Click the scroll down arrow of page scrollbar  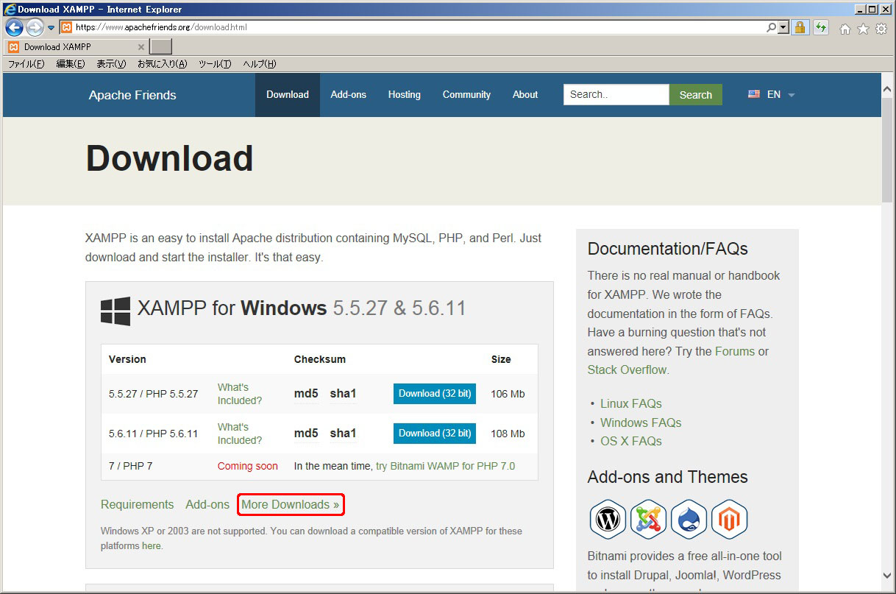(x=886, y=576)
